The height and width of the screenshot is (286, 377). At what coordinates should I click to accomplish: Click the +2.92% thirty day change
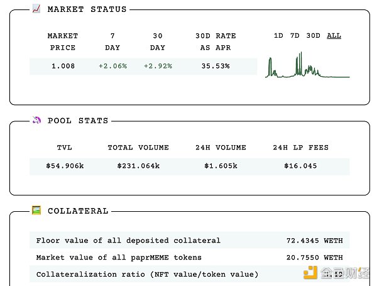pos(158,66)
